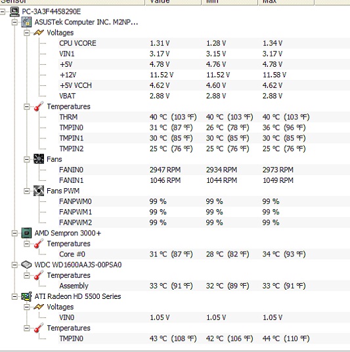Select the THRM temperature row

[x=204, y=117]
